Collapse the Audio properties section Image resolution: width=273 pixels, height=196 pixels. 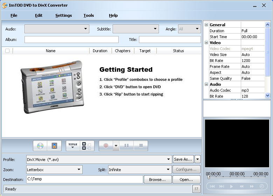206,84
